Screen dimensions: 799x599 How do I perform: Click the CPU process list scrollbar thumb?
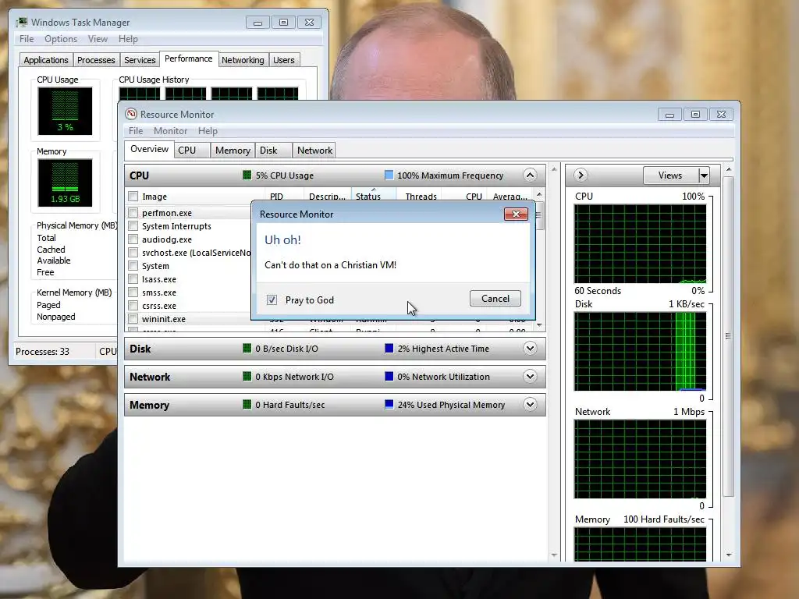(x=538, y=215)
